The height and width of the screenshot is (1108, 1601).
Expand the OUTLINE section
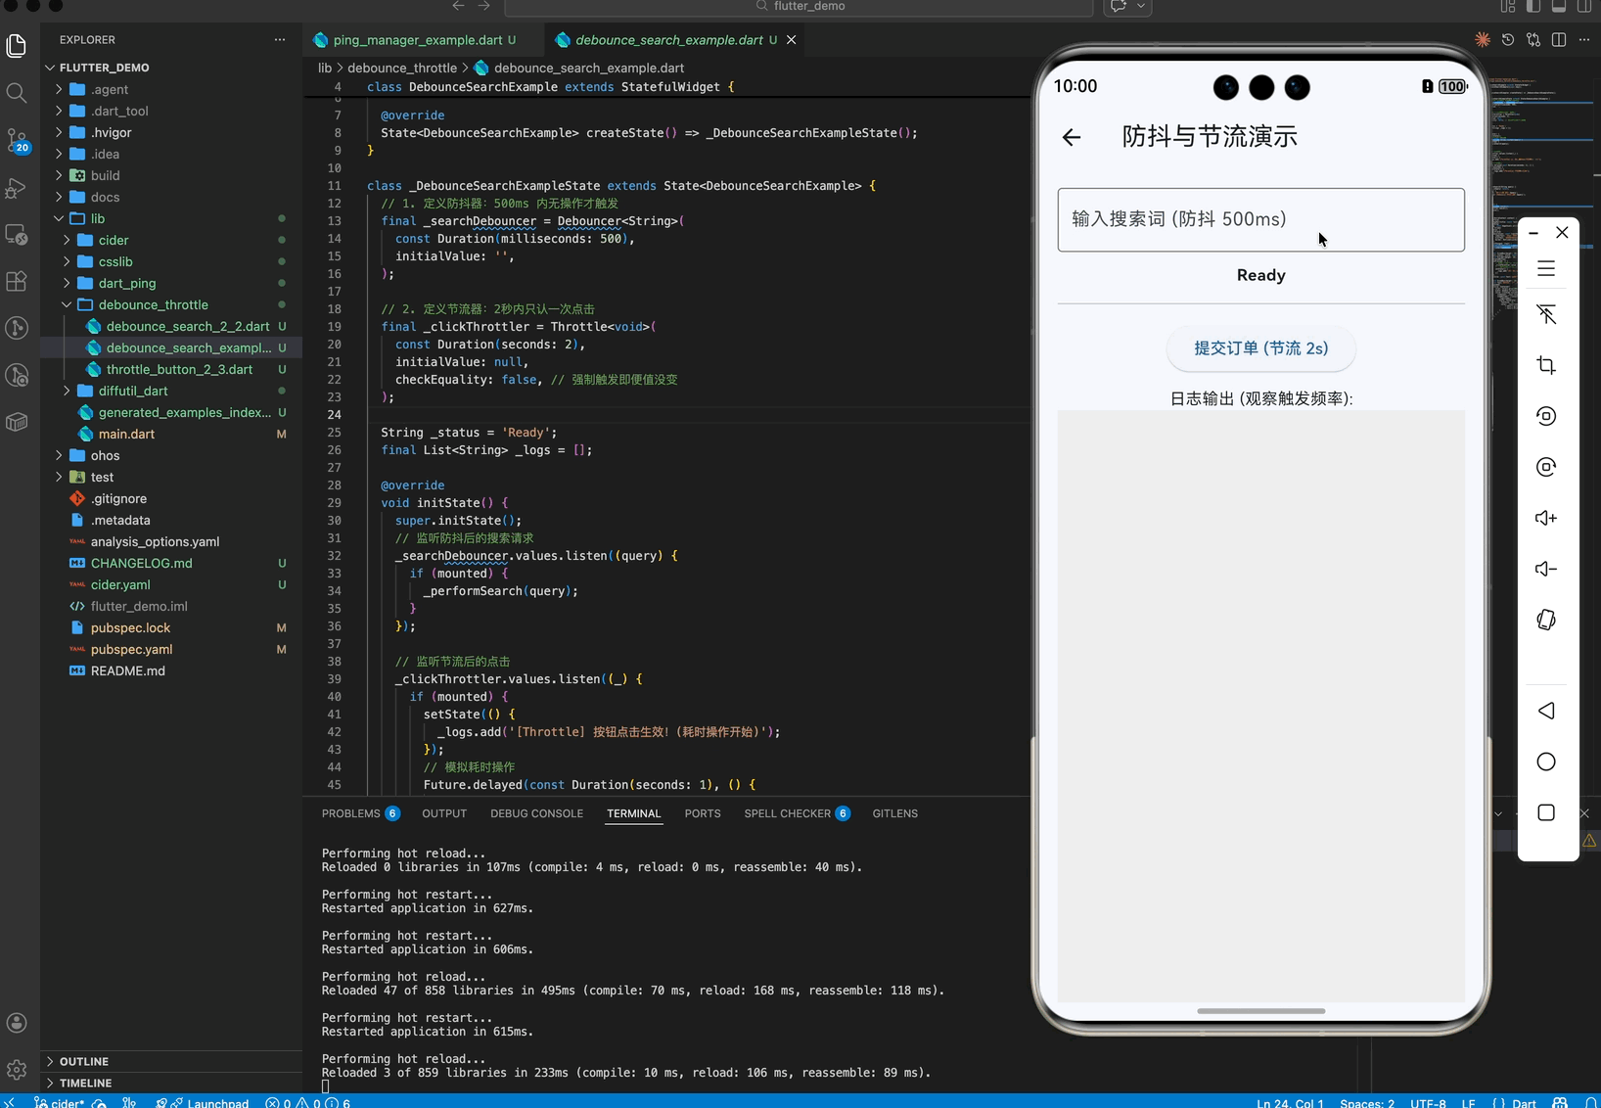point(83,1061)
